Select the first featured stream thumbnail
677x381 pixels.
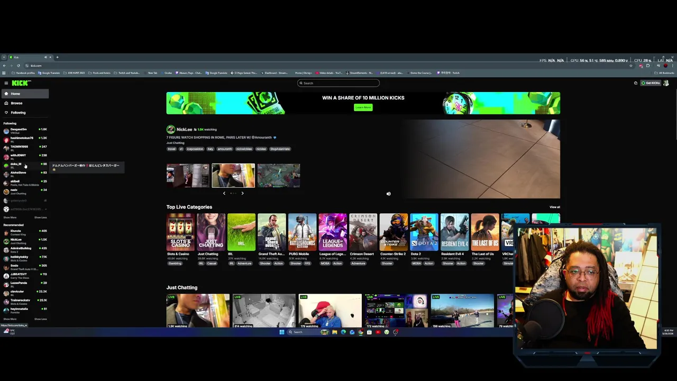pyautogui.click(x=188, y=176)
